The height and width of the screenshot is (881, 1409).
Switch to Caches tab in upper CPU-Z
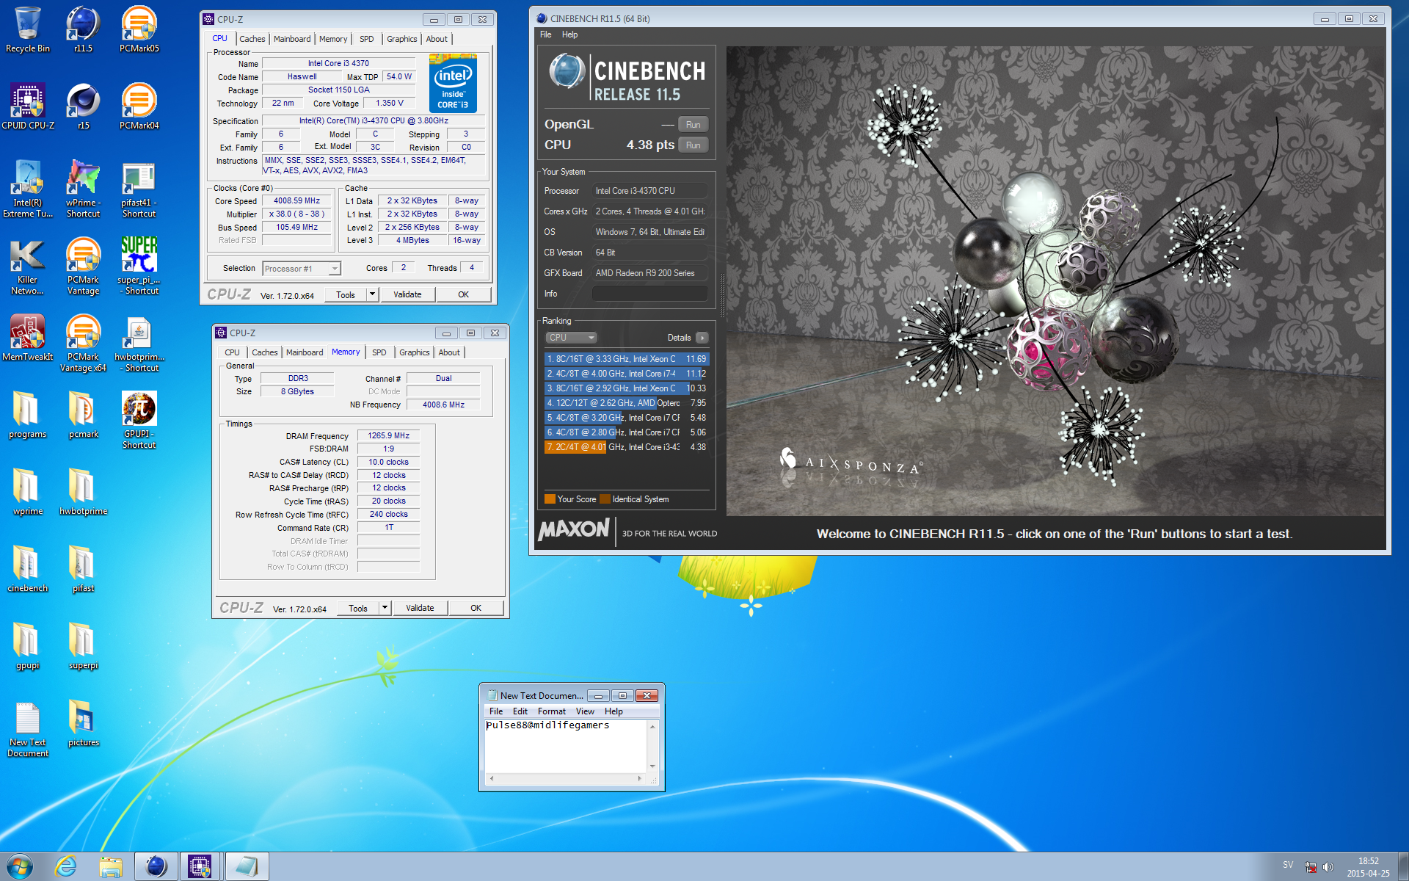[x=252, y=39]
